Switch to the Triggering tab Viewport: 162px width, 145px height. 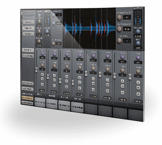click(28, 28)
